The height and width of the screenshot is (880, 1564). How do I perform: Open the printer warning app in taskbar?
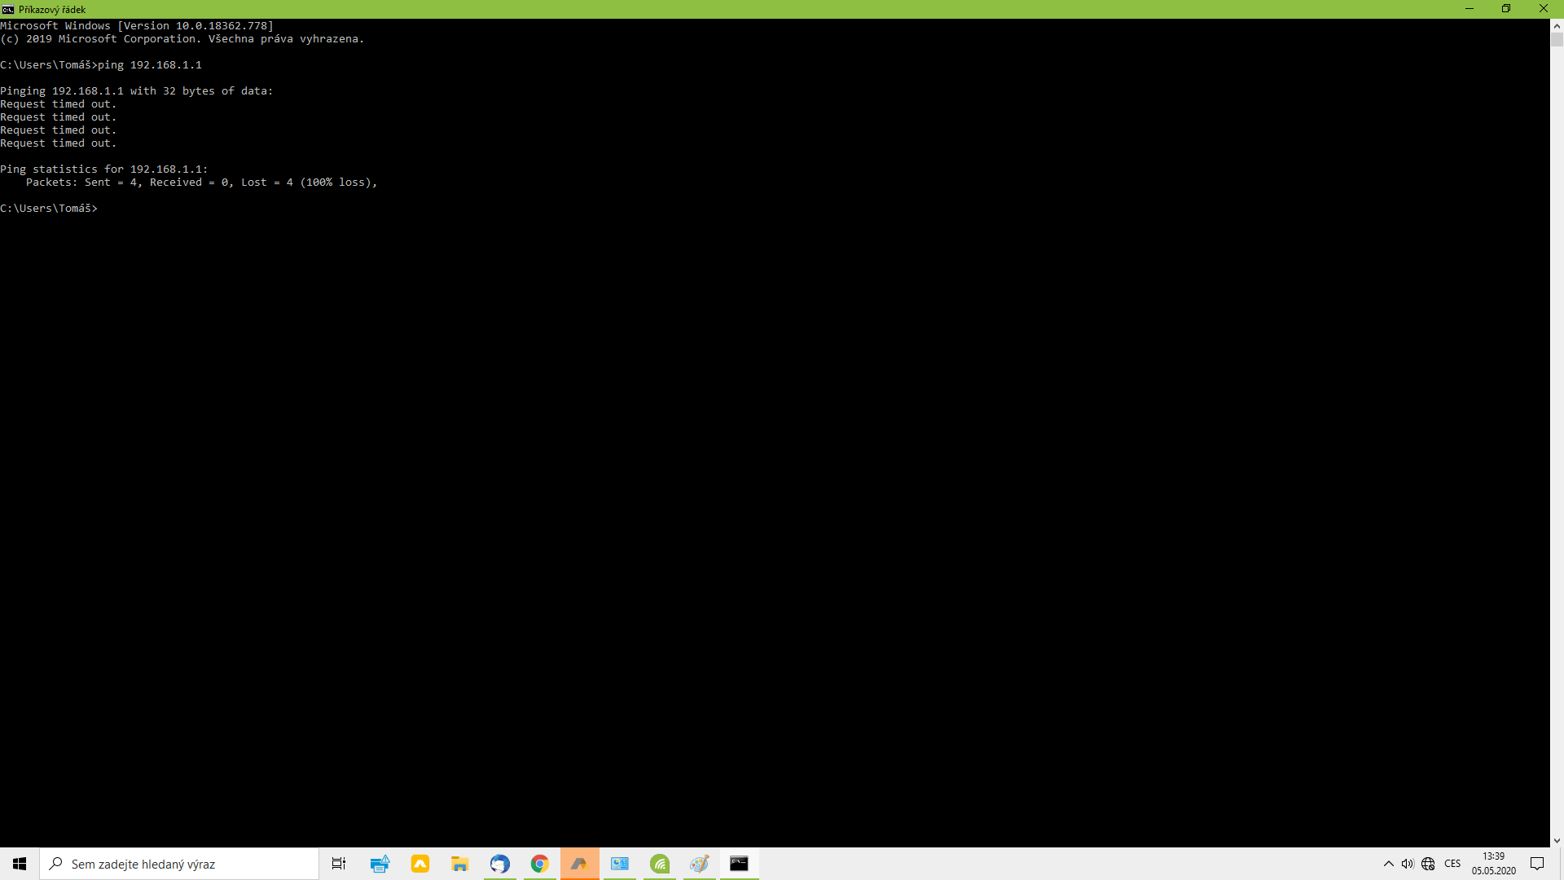click(x=380, y=864)
